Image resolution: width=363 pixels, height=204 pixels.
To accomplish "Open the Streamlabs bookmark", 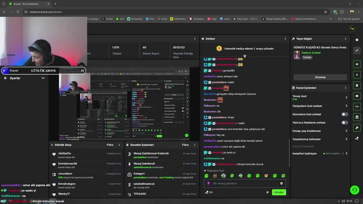I will [135, 19].
